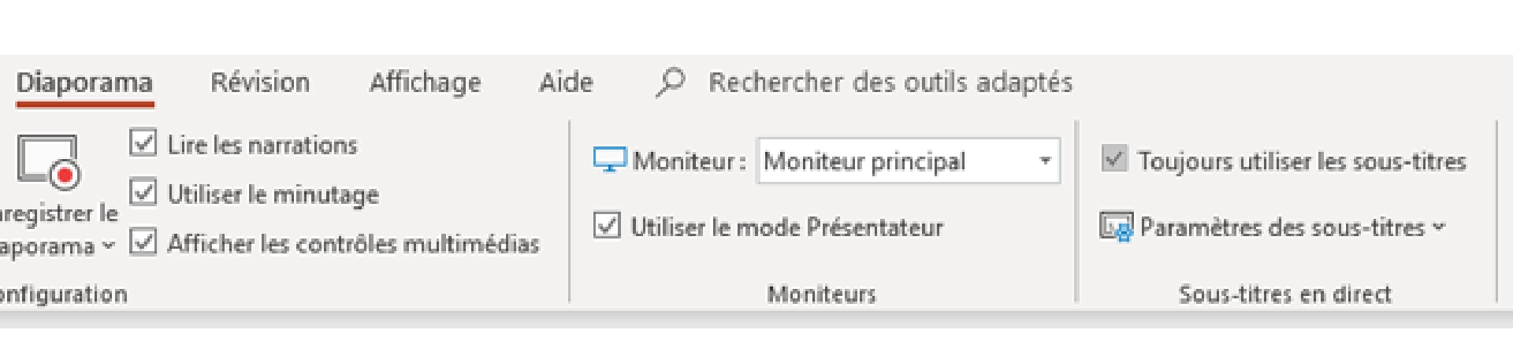
Task: Switch to the Révision tab
Action: click(260, 83)
